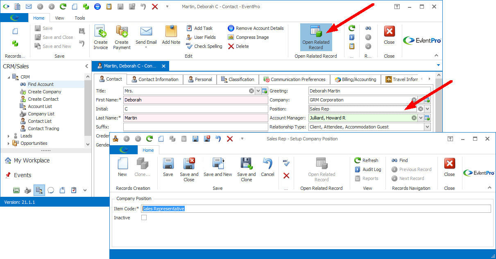
Task: Click clipboard icon in Contact quick-access bar
Action: 109,7
